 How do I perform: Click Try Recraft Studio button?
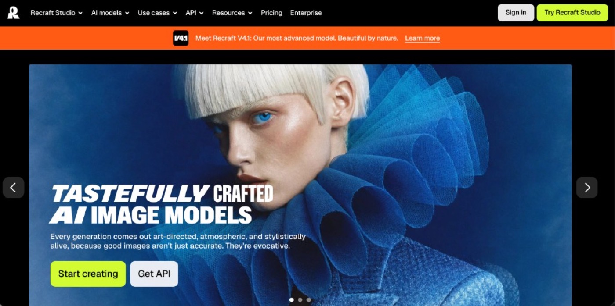click(x=572, y=13)
